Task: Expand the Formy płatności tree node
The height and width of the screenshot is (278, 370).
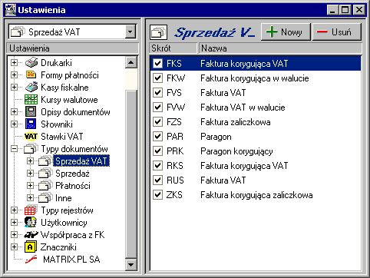Action: pyautogui.click(x=15, y=74)
